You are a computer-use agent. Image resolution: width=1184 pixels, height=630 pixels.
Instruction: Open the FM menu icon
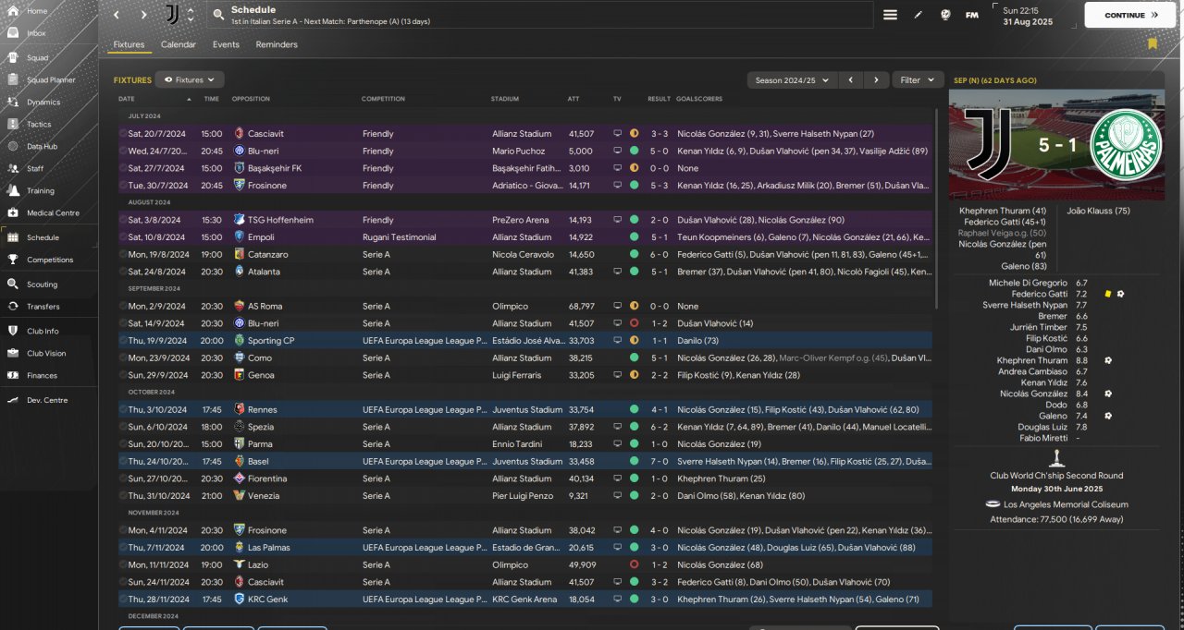[971, 15]
